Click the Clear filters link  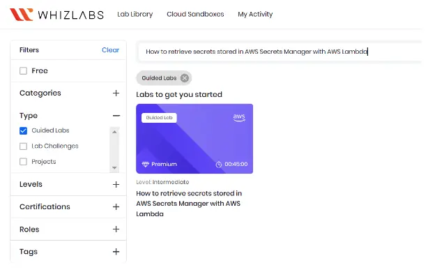coord(111,50)
